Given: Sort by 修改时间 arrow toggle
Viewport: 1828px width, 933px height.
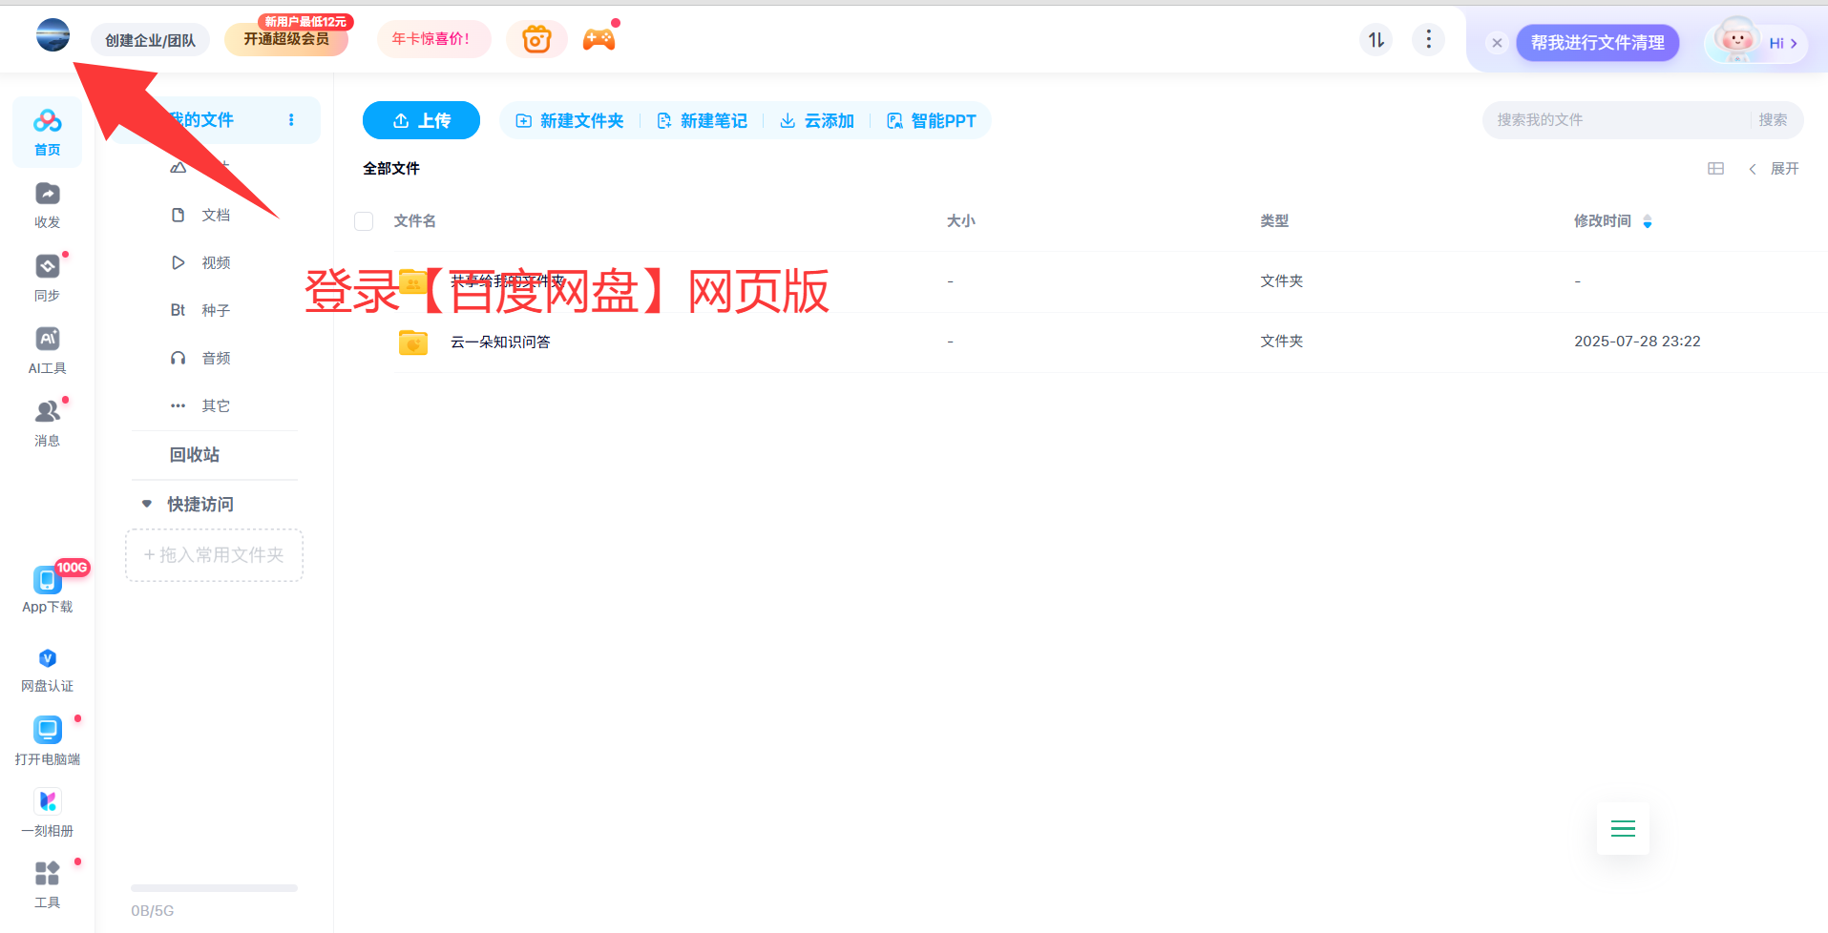Looking at the screenshot, I should (x=1648, y=221).
